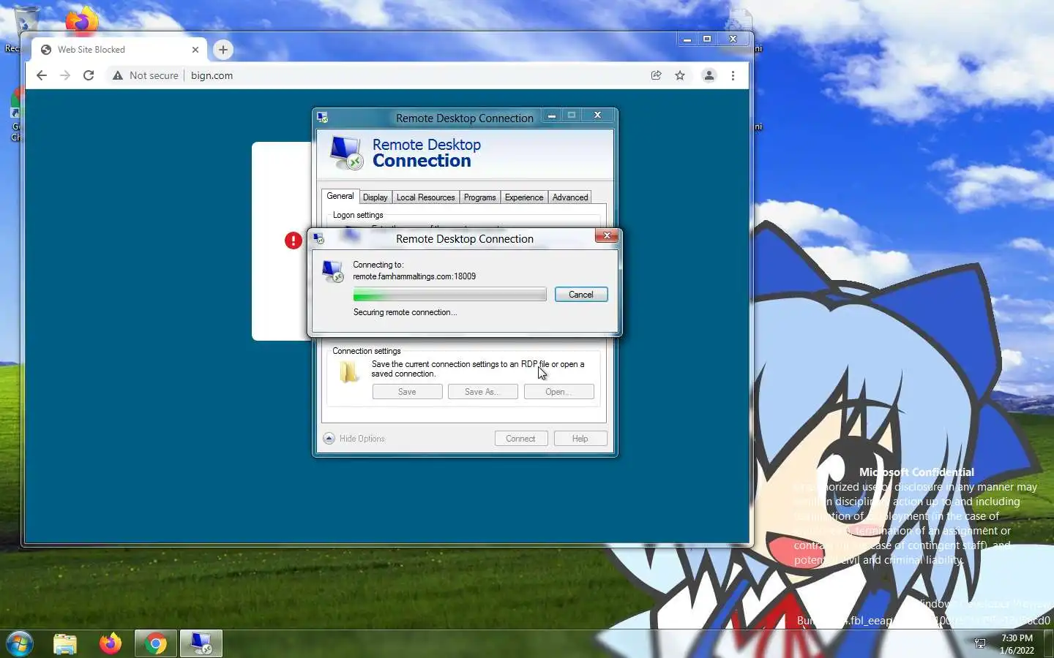
Task: Collapse options with Hide Options arrow
Action: [x=329, y=439]
